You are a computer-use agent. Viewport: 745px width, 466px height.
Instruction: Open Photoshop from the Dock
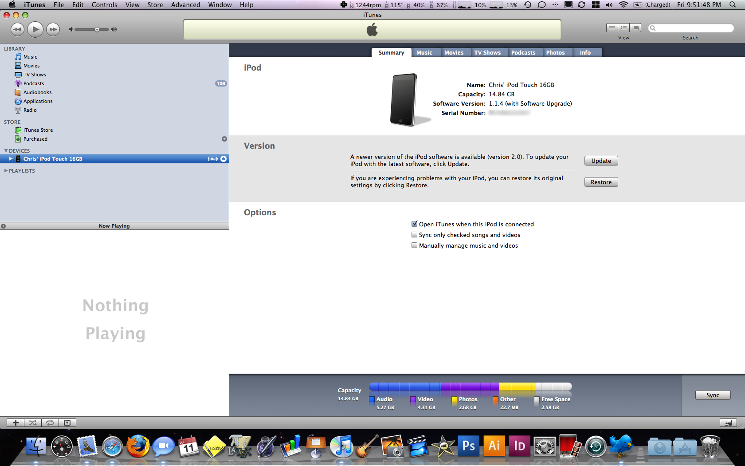(469, 446)
